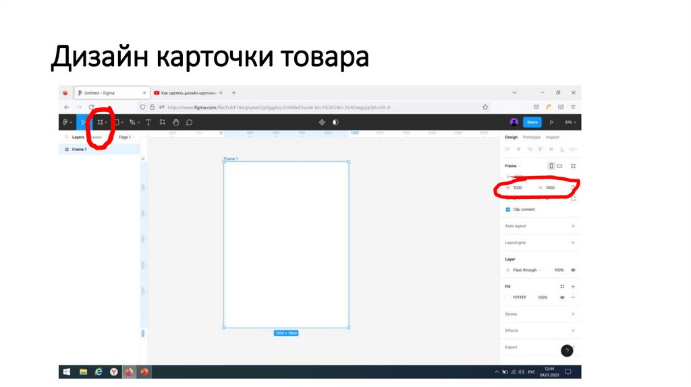691x387 pixels.
Task: Expand the Page 1 dropdown
Action: 126,137
